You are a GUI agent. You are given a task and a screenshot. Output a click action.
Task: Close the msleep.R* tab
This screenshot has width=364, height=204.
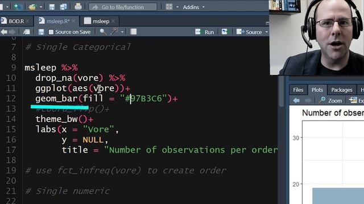coord(73,21)
